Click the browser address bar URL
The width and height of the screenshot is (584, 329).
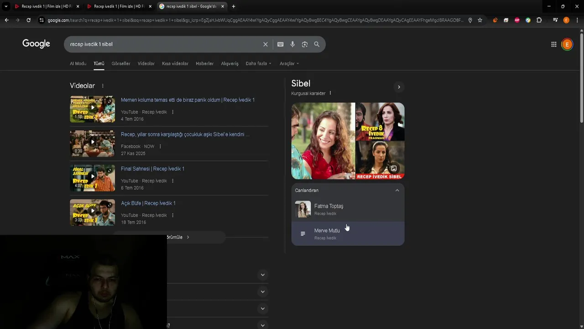[x=255, y=20]
